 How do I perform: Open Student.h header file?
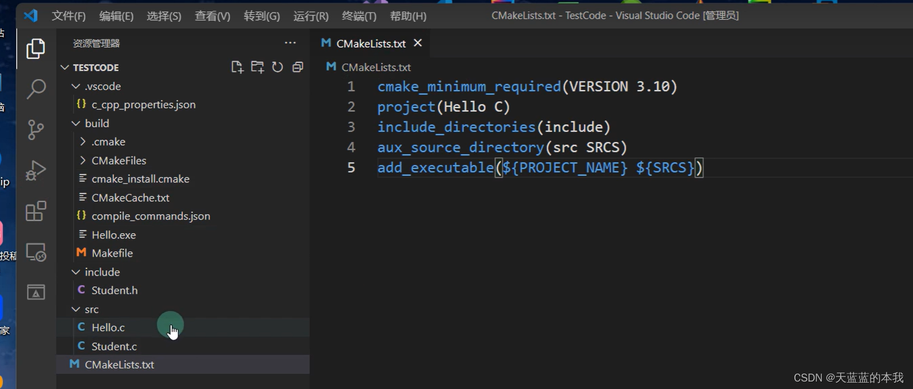click(x=114, y=290)
